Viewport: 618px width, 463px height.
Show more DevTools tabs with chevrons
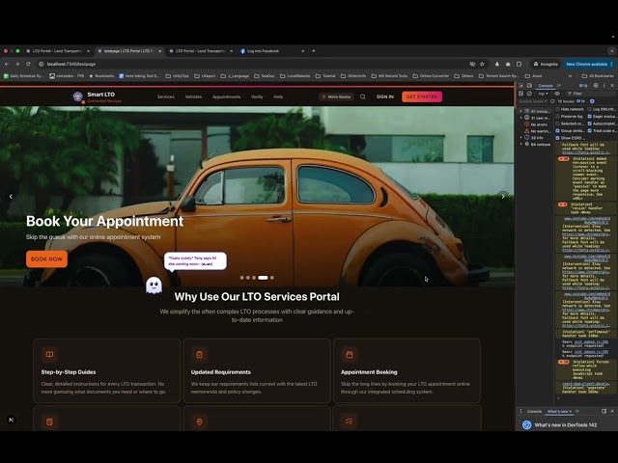pos(558,86)
